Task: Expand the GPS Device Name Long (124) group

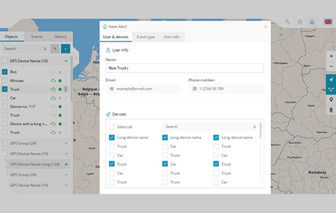Action: pyautogui.click(x=66, y=164)
